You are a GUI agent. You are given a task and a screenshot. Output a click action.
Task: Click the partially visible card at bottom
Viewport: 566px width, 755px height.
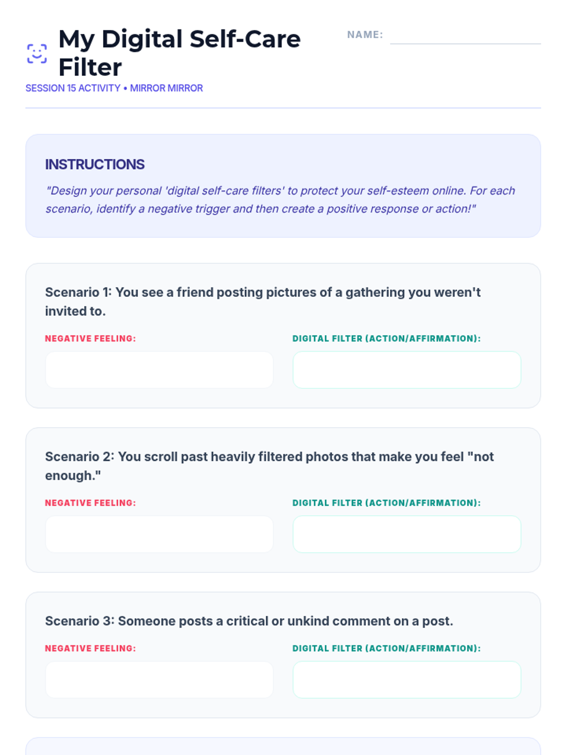(x=283, y=746)
